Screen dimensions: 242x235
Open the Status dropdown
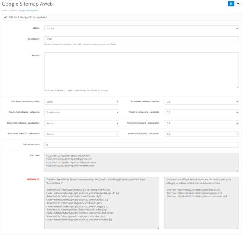coord(142,28)
